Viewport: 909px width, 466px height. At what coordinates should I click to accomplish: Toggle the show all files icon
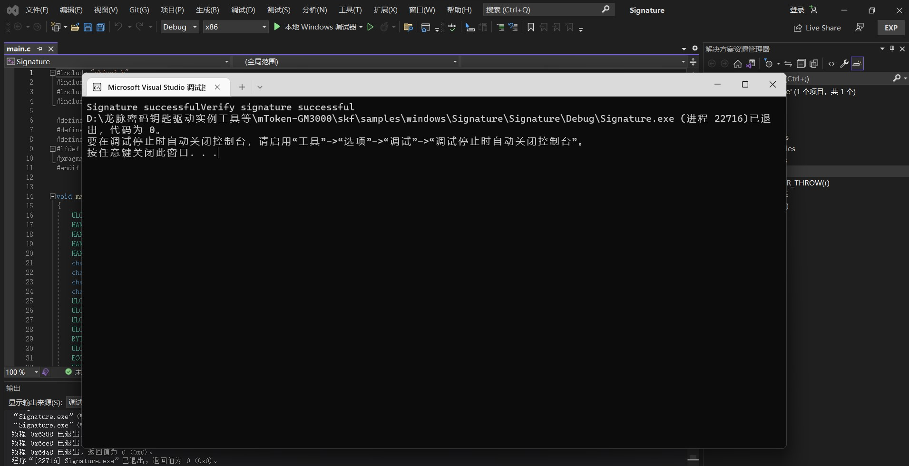coord(814,64)
